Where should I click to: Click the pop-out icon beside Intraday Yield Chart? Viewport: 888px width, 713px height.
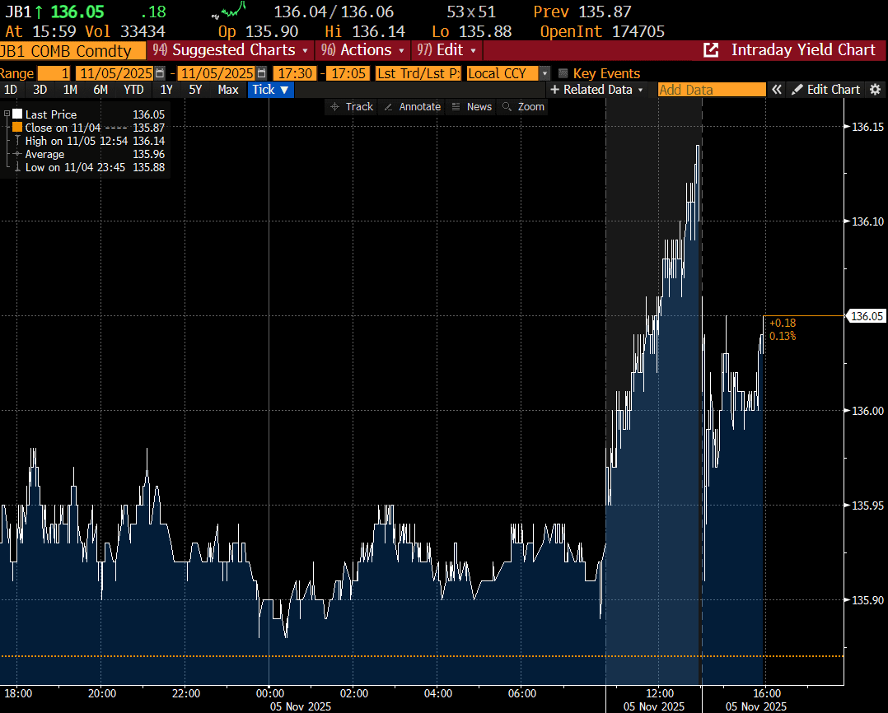coord(711,50)
